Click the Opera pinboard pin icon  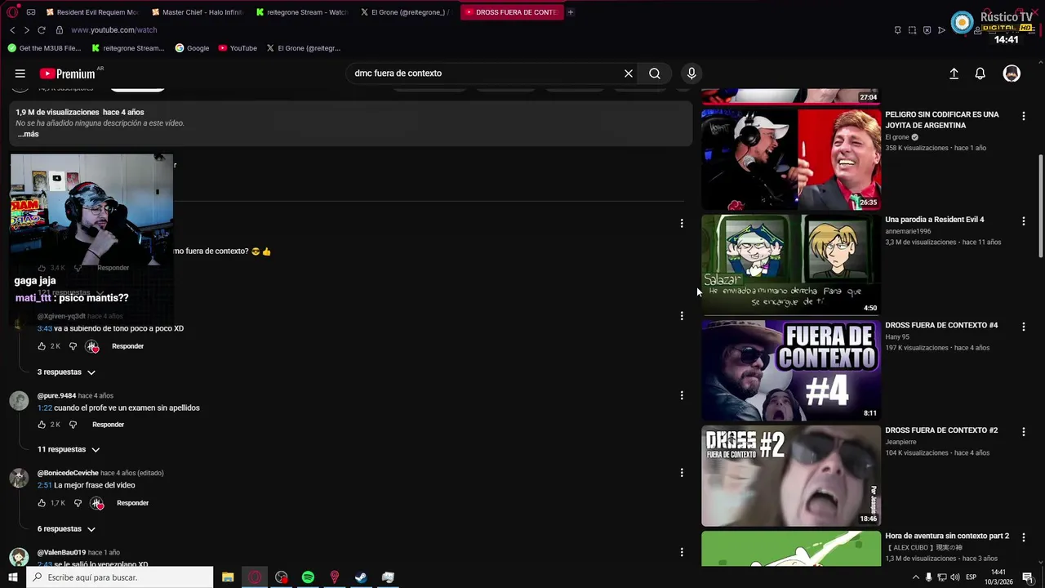coord(897,30)
